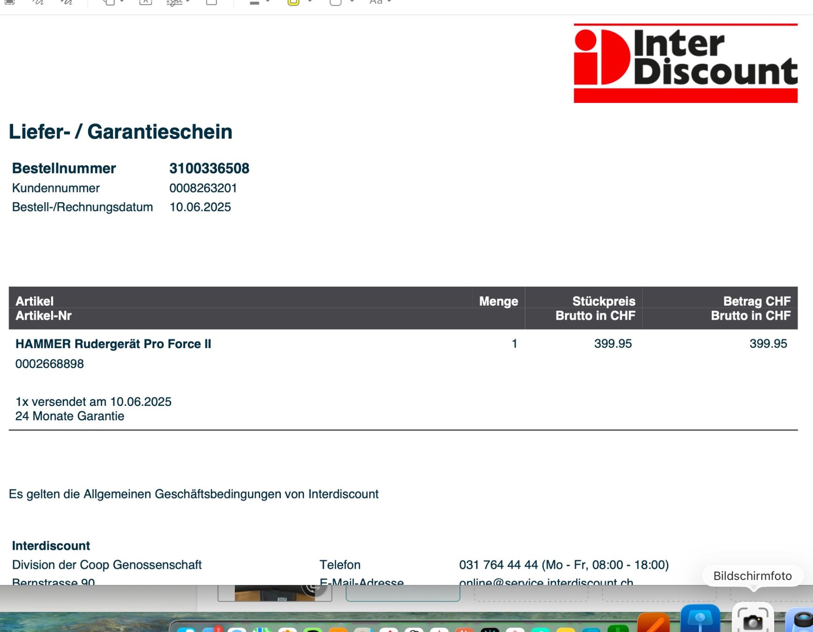Click the Bestell-/Rechnungsdatum label
Image resolution: width=813 pixels, height=632 pixels.
click(82, 207)
